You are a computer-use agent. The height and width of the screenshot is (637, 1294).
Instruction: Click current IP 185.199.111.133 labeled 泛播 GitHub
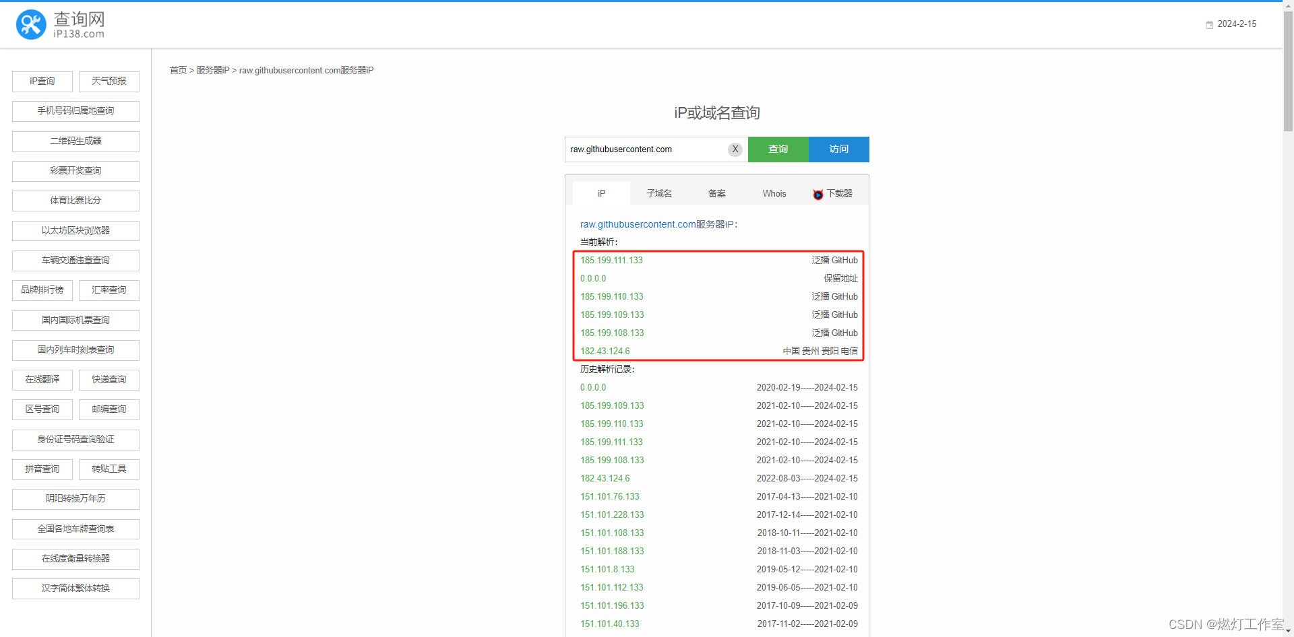coord(611,260)
